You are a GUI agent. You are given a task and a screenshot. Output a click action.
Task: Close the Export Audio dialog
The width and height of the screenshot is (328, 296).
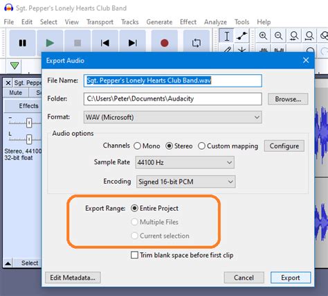pyautogui.click(x=306, y=60)
